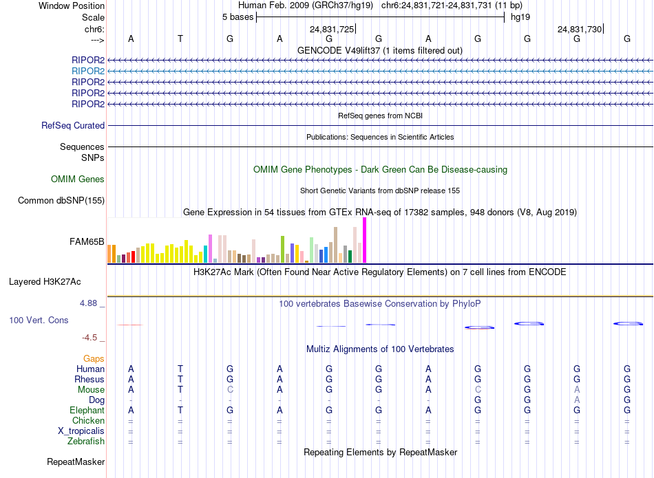The image size is (654, 478).
Task: Click the tall magenta GTEx expression bar
Action: point(365,241)
